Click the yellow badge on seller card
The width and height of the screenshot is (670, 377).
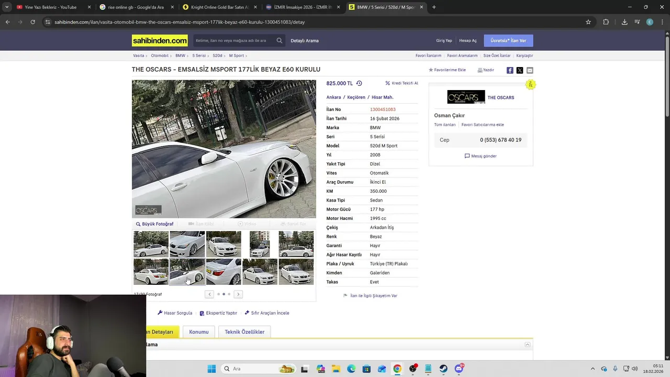[x=530, y=84]
